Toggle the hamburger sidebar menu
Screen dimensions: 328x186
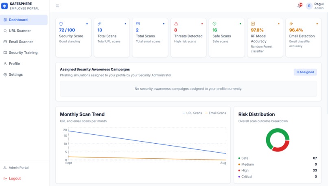click(57, 6)
